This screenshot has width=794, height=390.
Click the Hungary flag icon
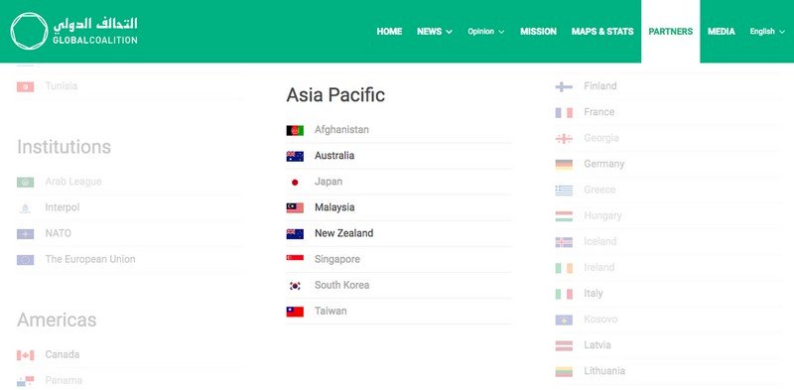click(x=564, y=216)
